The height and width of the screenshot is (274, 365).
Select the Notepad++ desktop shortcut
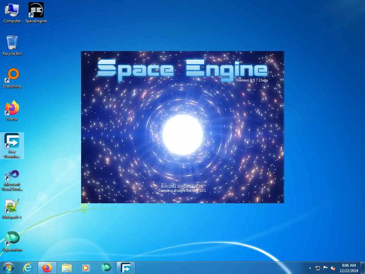(12, 209)
